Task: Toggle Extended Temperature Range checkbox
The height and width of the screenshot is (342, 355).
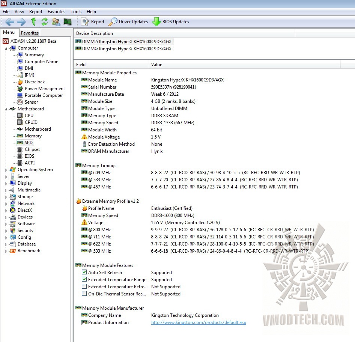Action: 84,279
